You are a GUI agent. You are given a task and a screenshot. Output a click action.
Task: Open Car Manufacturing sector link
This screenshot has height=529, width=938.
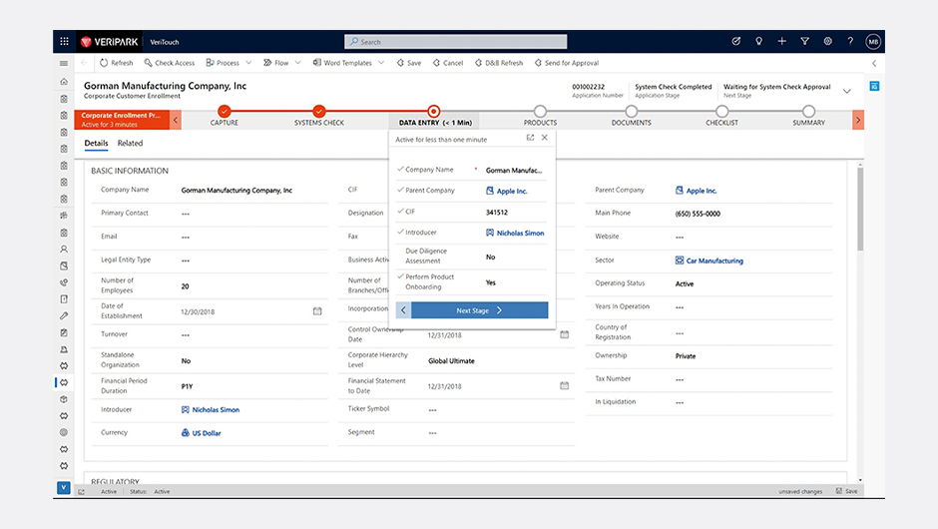tap(714, 261)
